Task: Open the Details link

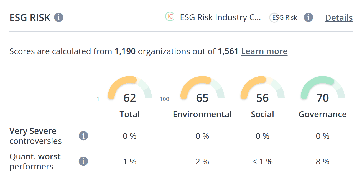Action: click(339, 18)
